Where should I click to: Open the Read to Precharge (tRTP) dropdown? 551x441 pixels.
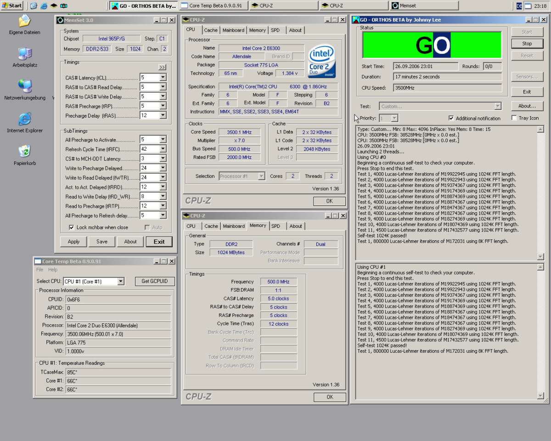[x=163, y=206]
